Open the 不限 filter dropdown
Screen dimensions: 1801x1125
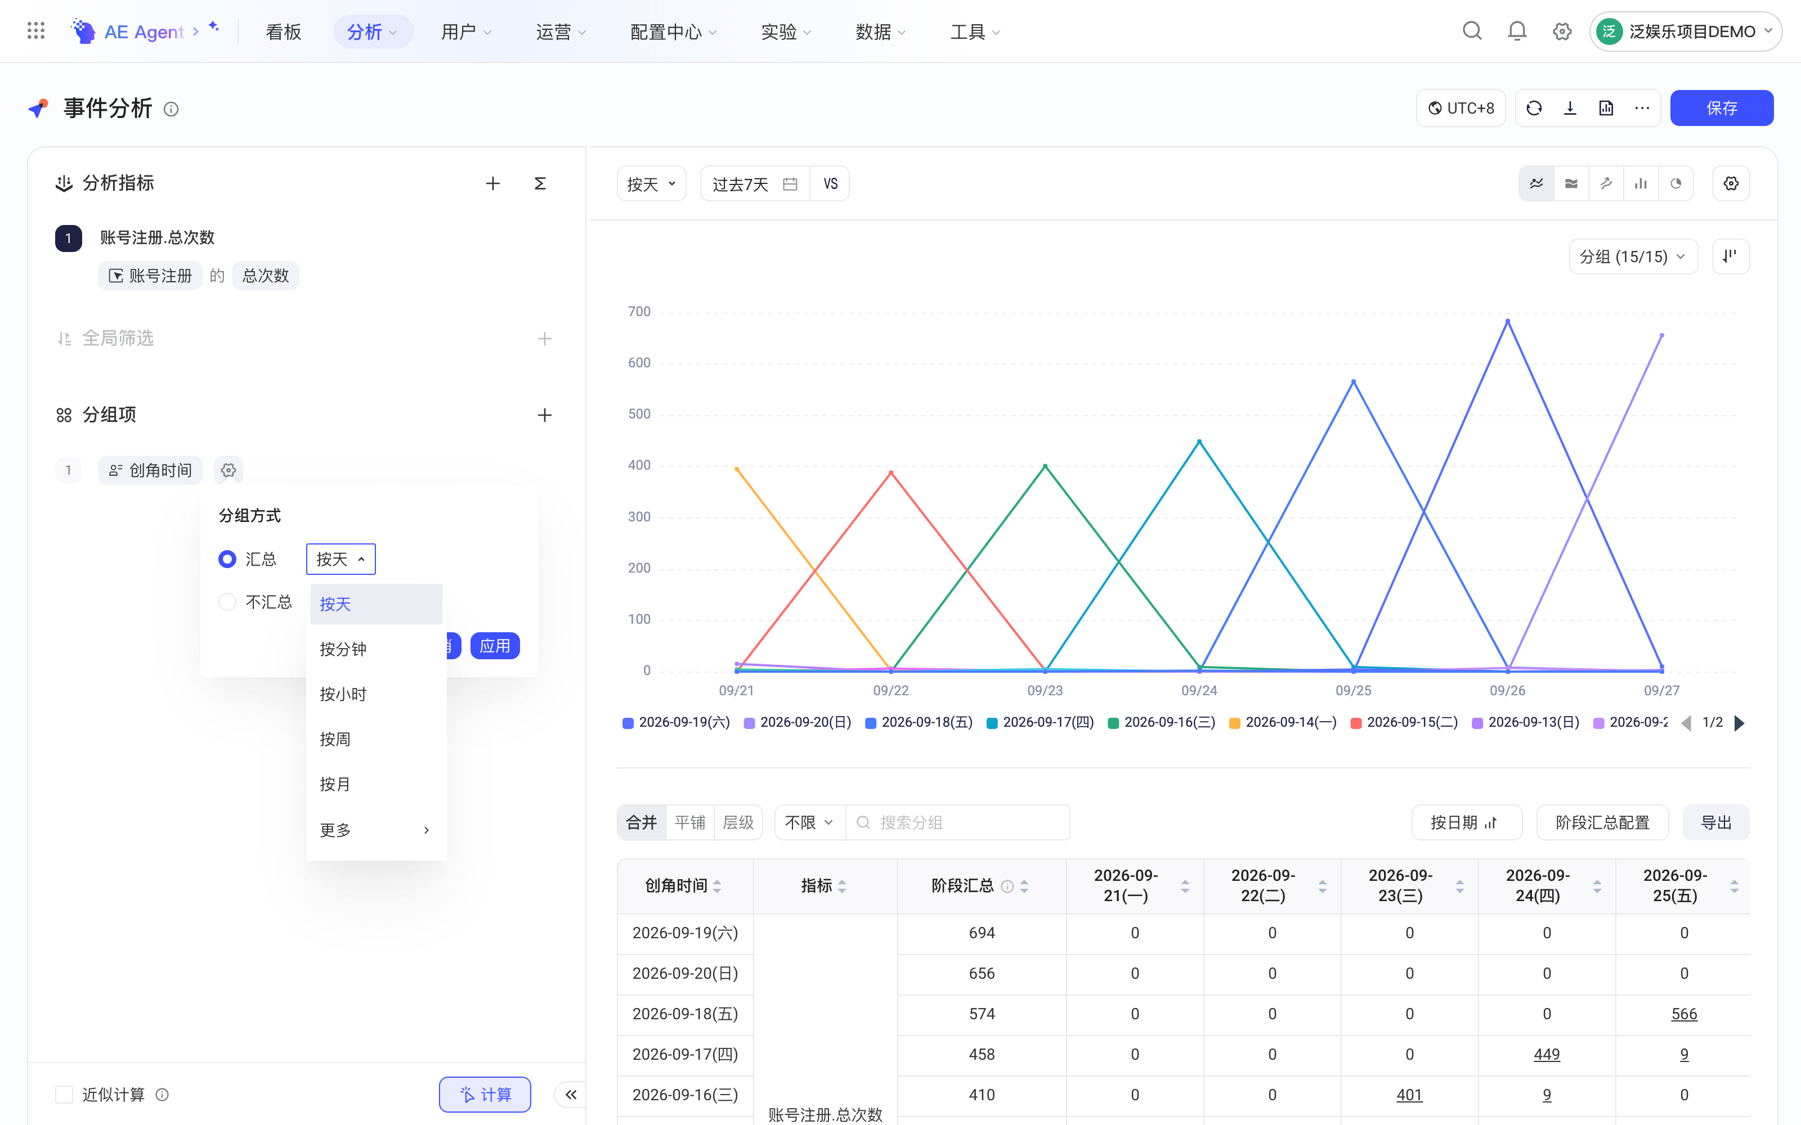pyautogui.click(x=810, y=823)
